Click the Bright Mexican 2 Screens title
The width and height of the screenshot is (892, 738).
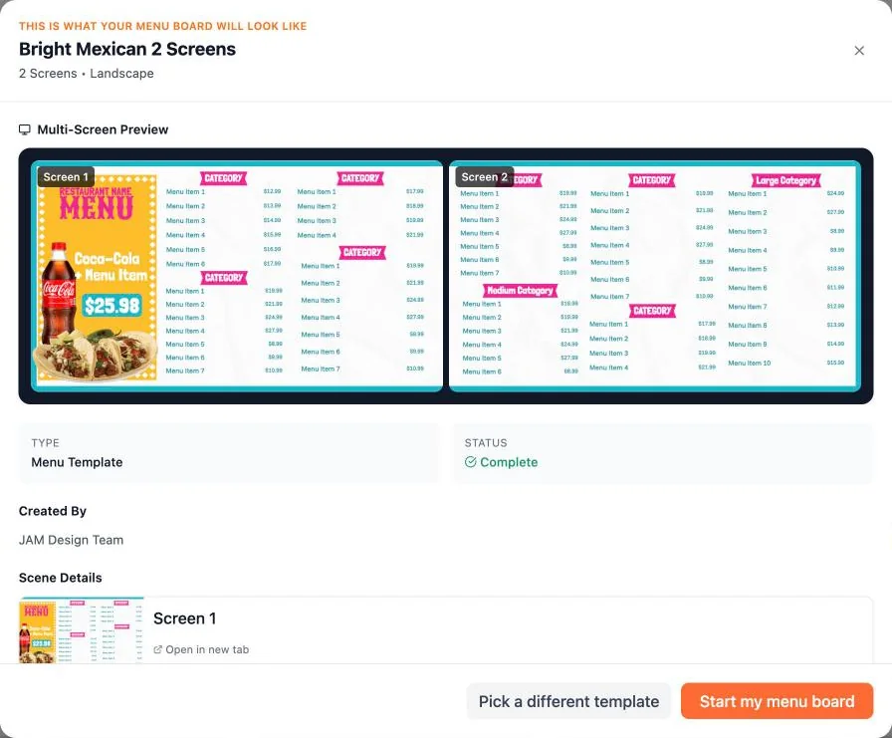127,49
